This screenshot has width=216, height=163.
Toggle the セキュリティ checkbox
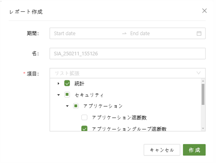67,95
